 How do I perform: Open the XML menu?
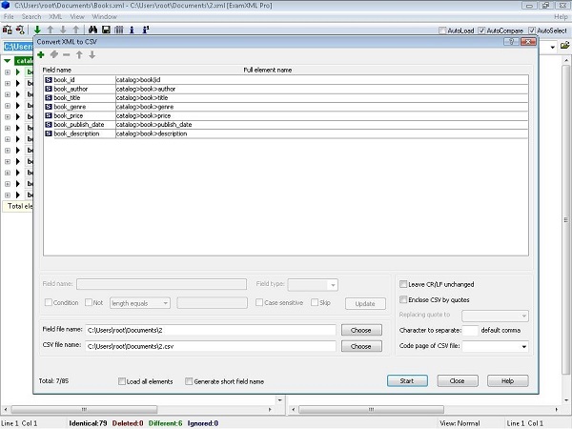pos(55,16)
